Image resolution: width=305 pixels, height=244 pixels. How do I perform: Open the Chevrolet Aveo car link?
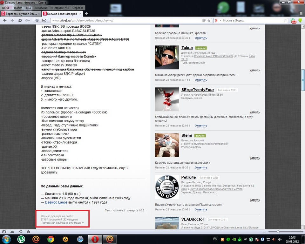(x=213, y=56)
